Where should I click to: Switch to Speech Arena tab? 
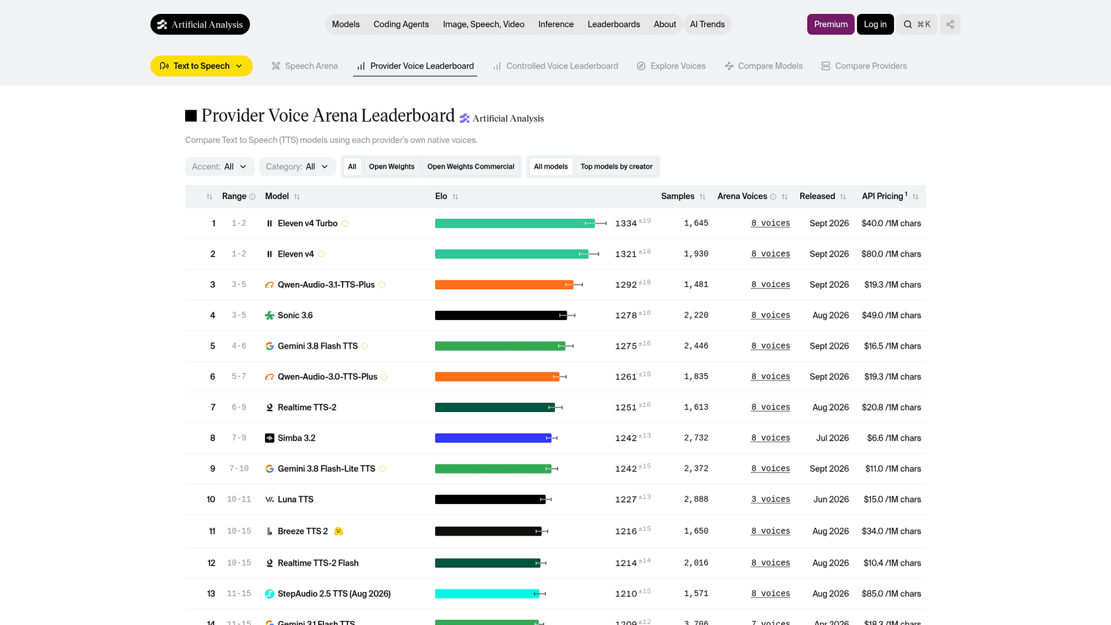305,66
